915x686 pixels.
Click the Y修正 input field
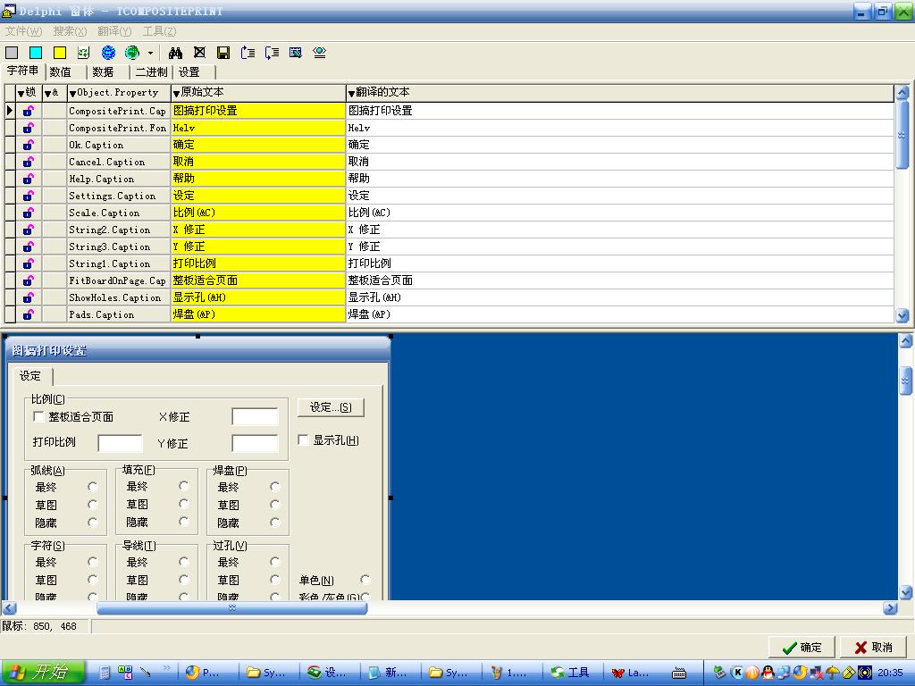(x=255, y=443)
